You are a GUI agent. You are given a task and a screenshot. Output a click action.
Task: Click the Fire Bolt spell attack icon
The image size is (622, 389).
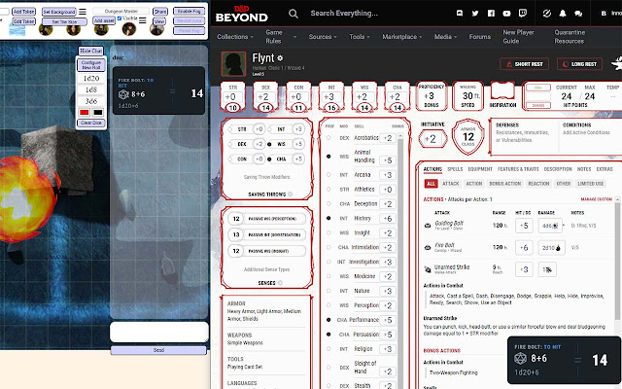pos(428,248)
